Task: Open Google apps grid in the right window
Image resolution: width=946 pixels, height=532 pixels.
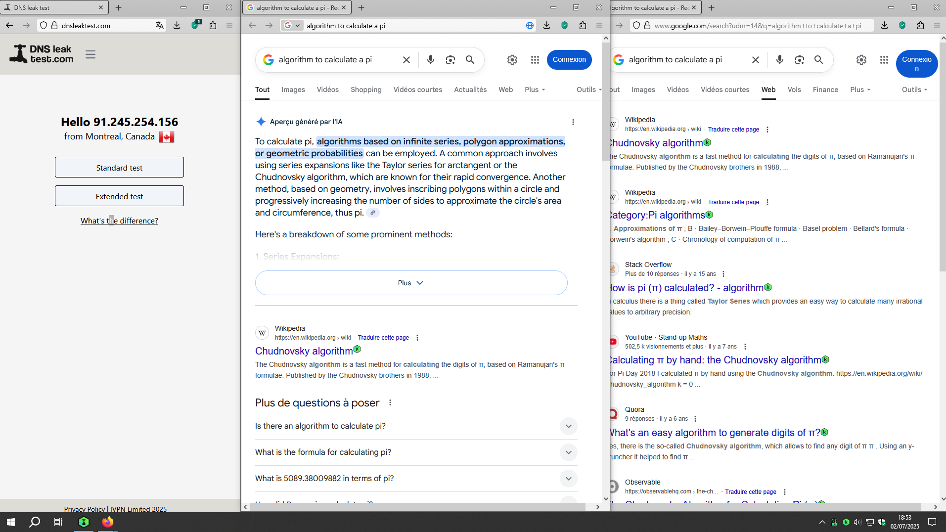Action: 884,60
